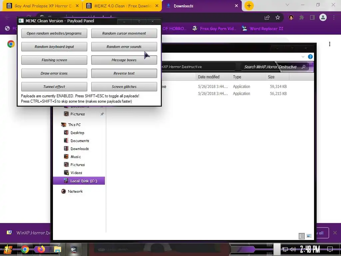Click the Chrome logo on Downloads page
The width and height of the screenshot is (341, 256).
pos(11,44)
